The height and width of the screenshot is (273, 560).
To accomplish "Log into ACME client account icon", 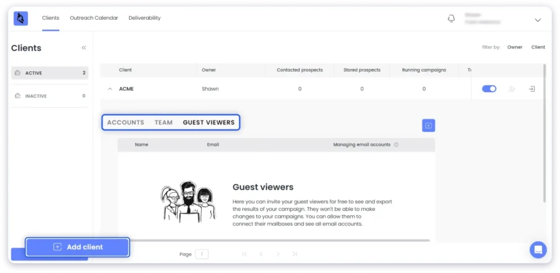I will tap(532, 89).
